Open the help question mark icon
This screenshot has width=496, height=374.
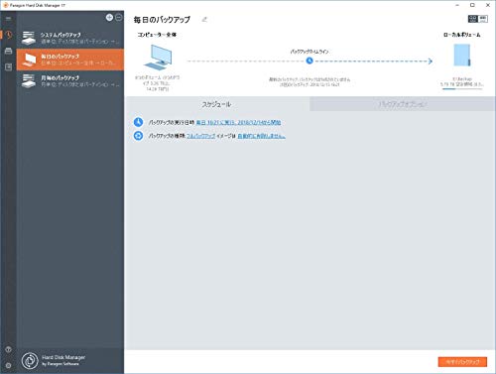tap(9, 349)
